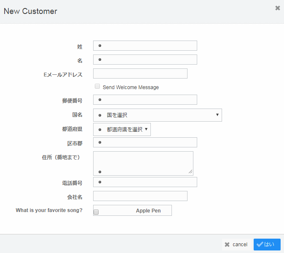The height and width of the screenshot is (253, 284).
Task: Click the Eメールアドレス email input field
Action: pos(140,73)
